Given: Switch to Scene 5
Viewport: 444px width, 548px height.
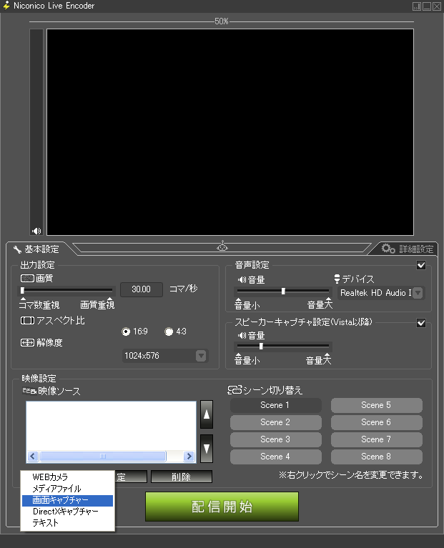Looking at the screenshot, I should tap(377, 405).
